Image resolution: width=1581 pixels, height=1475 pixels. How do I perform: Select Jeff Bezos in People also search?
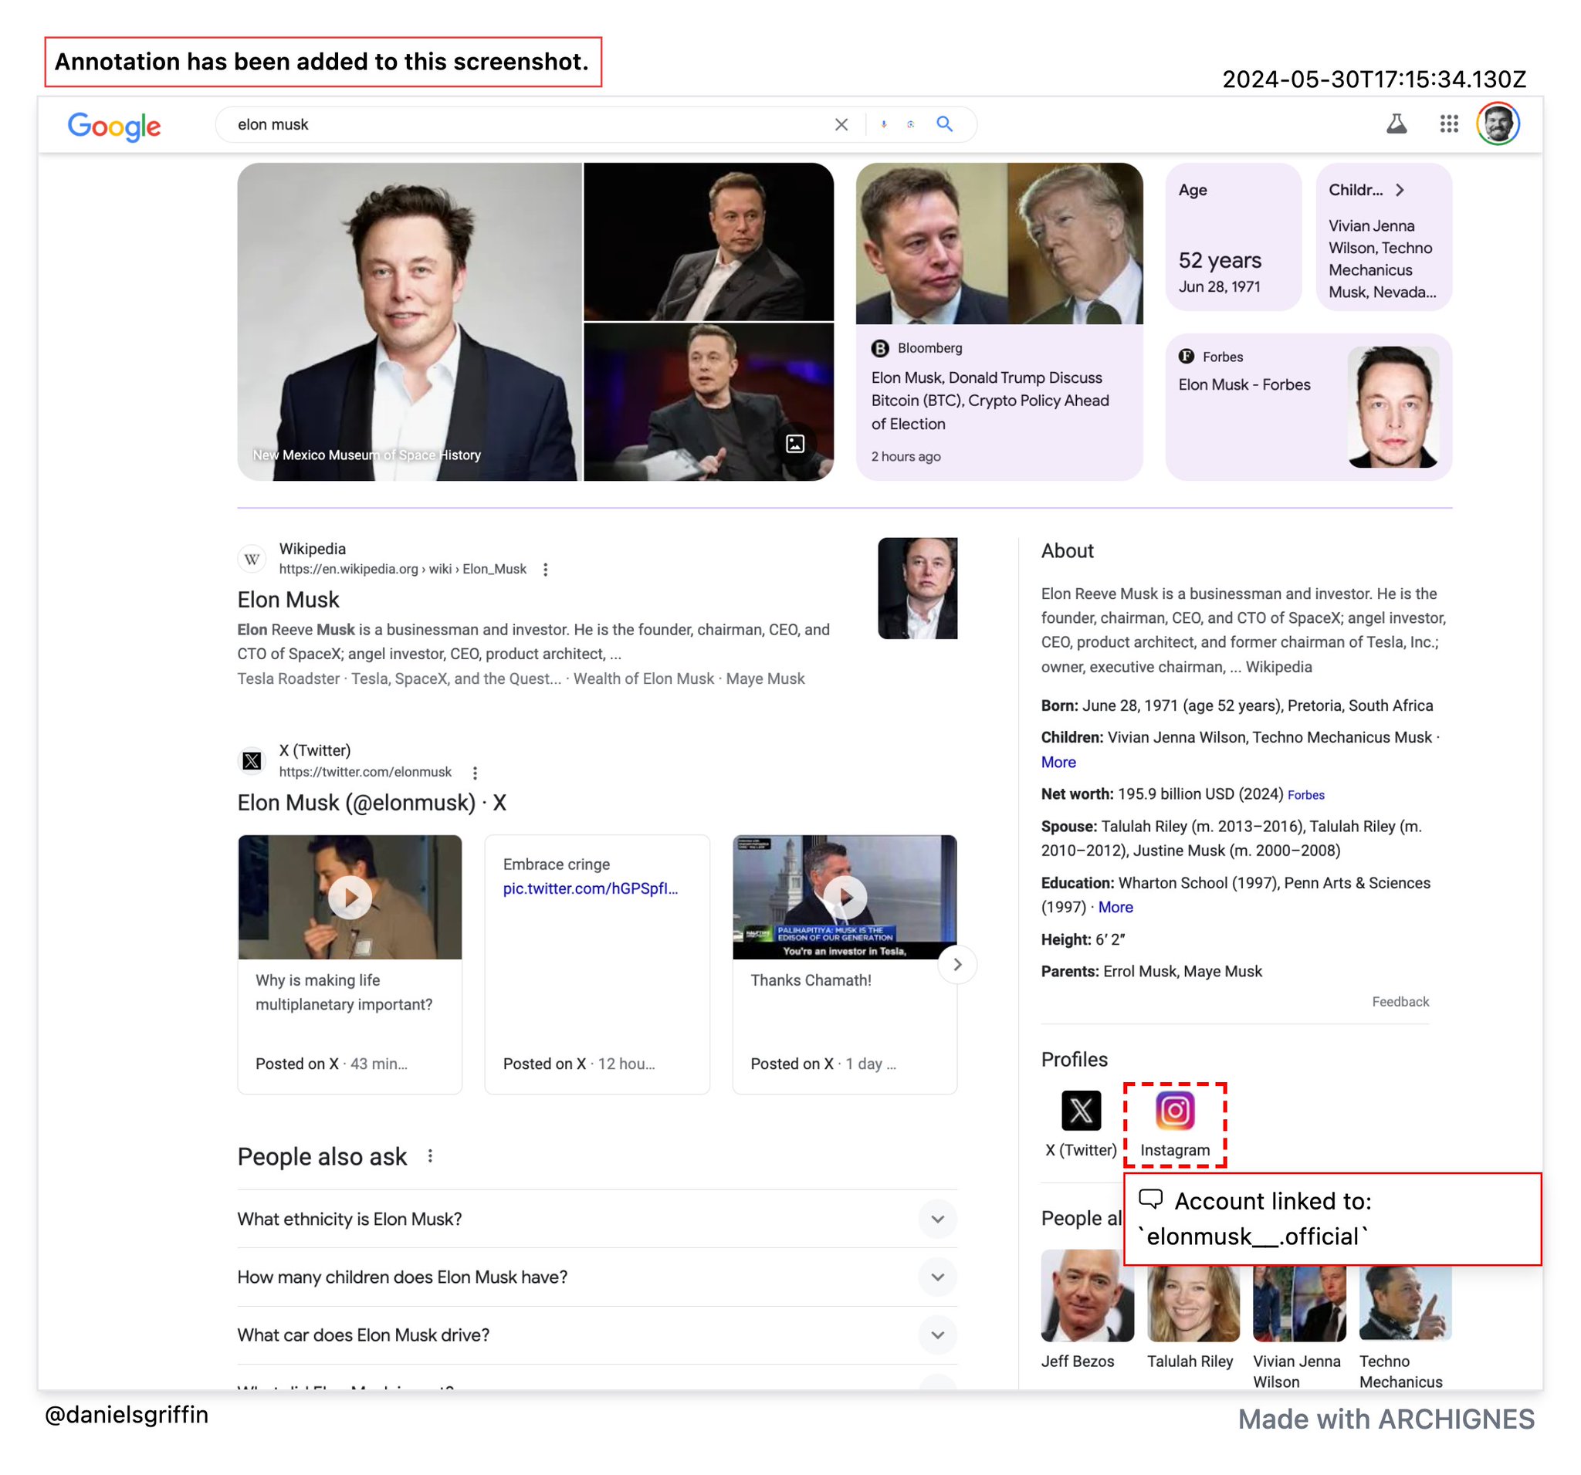click(x=1087, y=1310)
